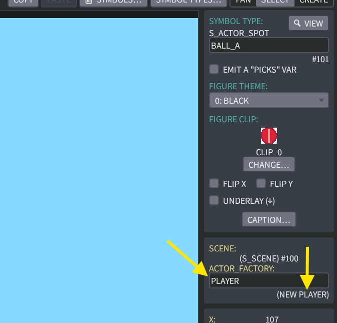
Task: Open the FIGURE THEME dropdown
Action: click(x=269, y=100)
